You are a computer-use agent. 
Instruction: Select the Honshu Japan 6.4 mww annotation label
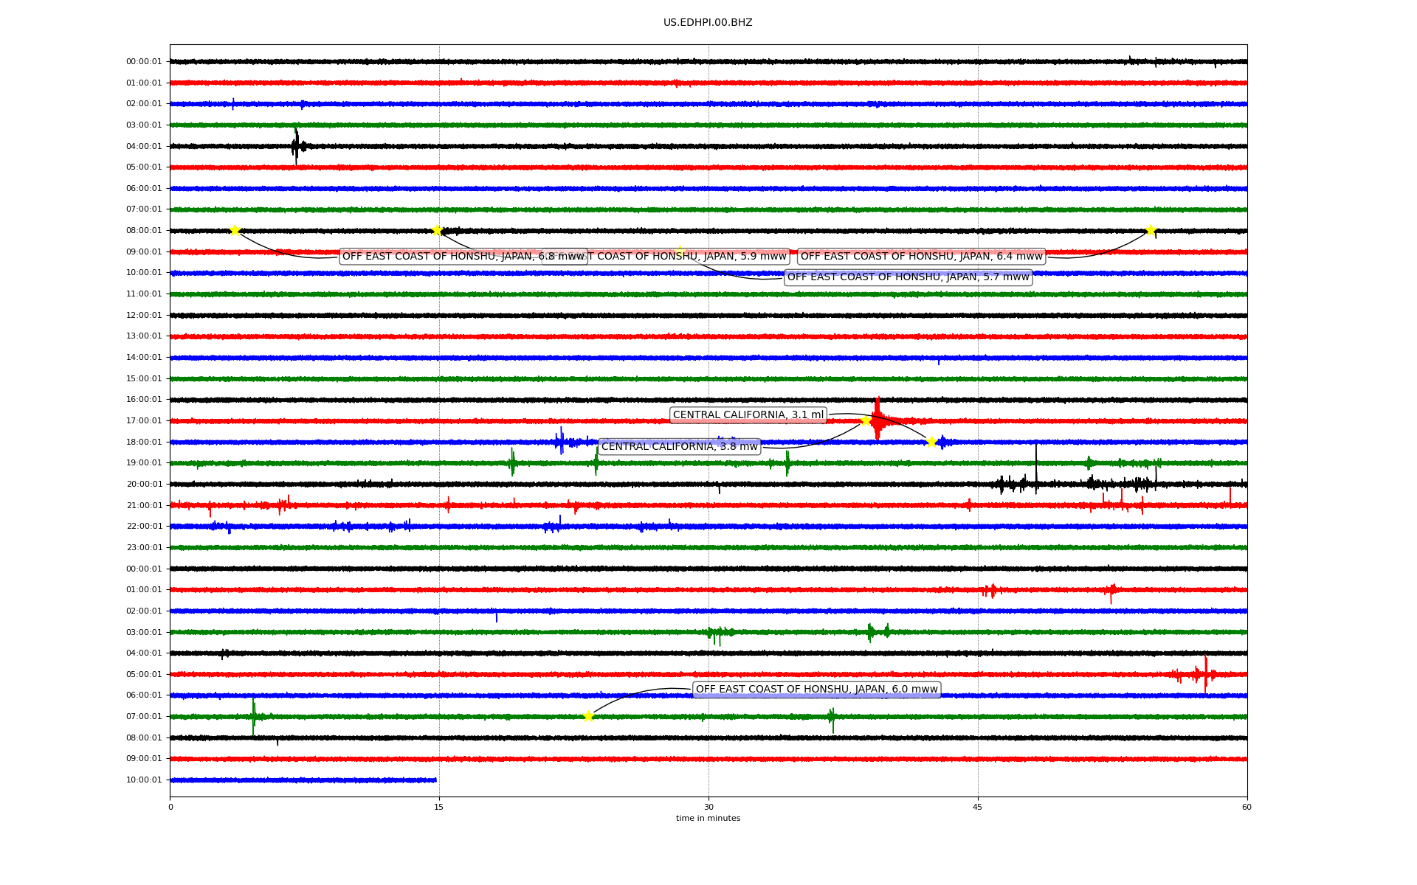click(x=921, y=257)
